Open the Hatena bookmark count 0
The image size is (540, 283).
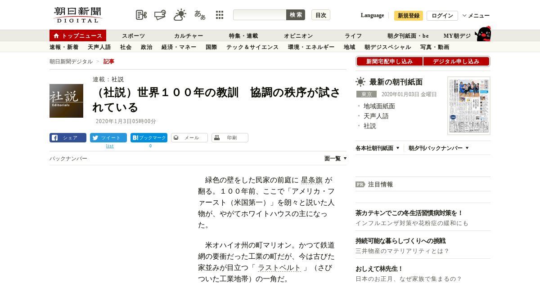coord(150,146)
